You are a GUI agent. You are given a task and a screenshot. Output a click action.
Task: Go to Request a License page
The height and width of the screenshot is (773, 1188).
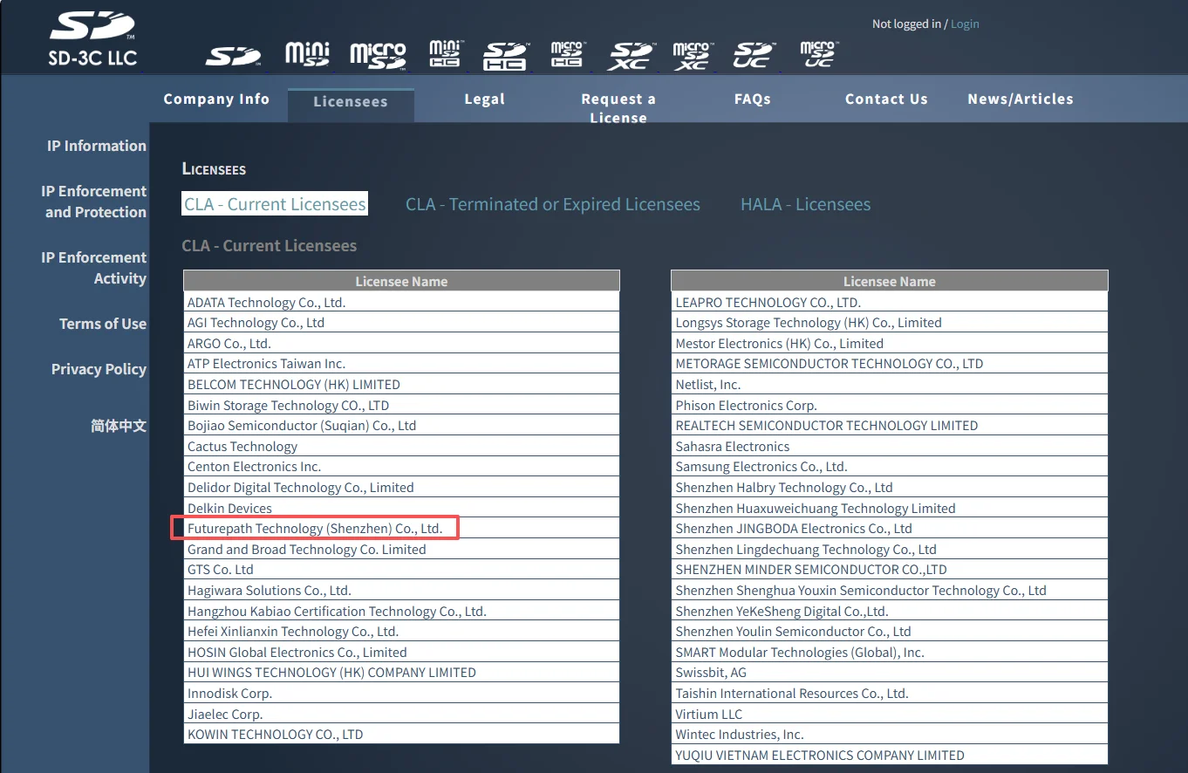tap(618, 108)
